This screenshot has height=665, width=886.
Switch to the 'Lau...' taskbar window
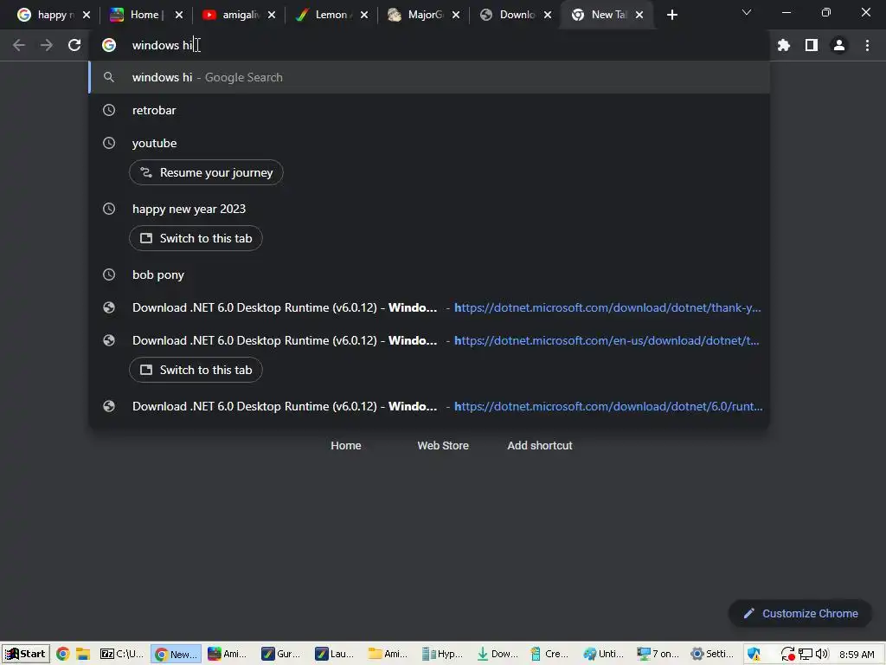tap(335, 655)
